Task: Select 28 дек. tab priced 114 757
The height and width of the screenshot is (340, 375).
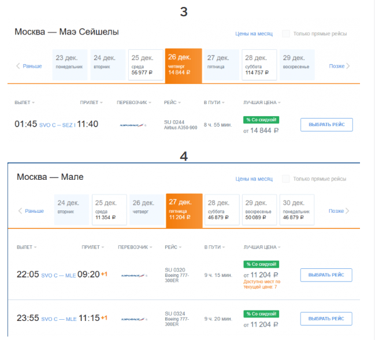Action: 259,65
